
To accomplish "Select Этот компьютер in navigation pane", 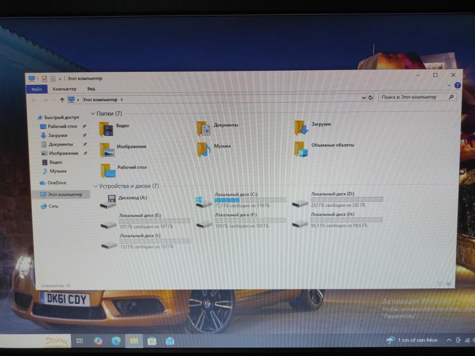I will click(x=61, y=194).
